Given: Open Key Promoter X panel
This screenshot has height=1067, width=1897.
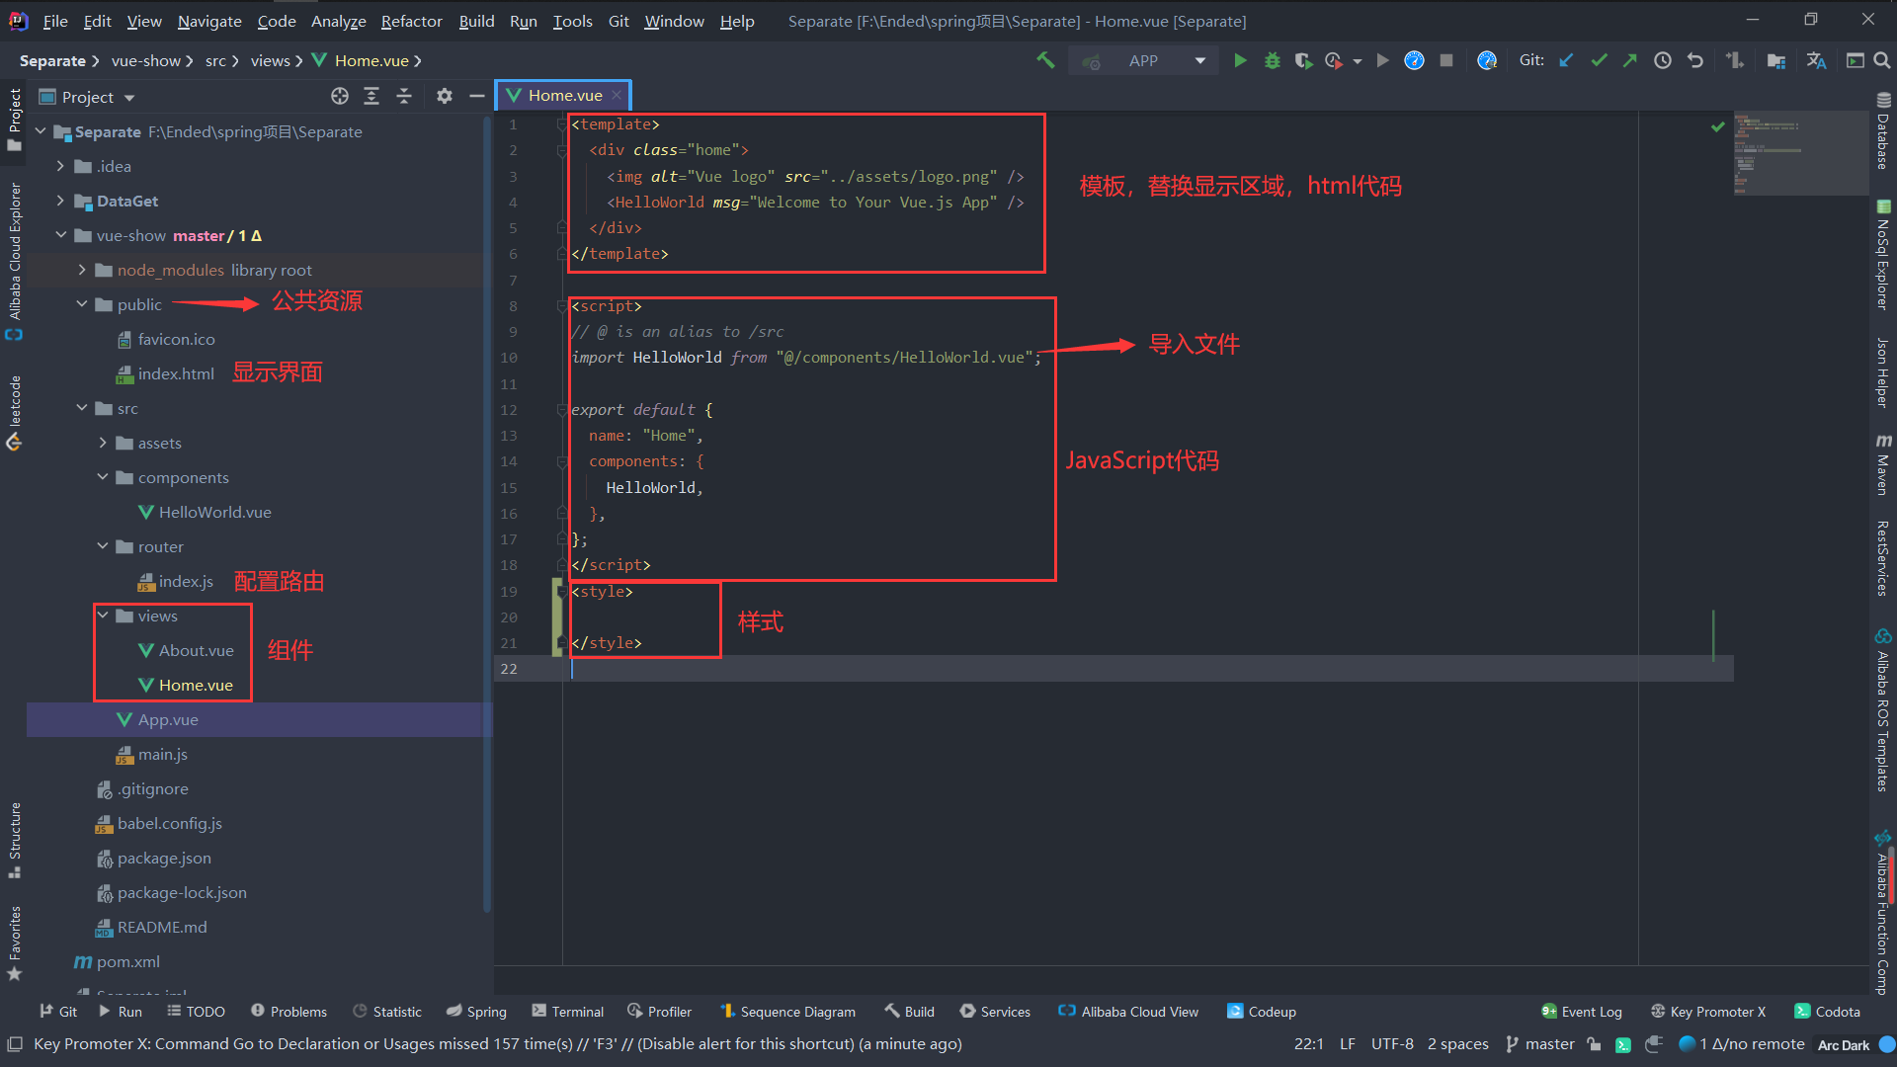Looking at the screenshot, I should (x=1708, y=1012).
